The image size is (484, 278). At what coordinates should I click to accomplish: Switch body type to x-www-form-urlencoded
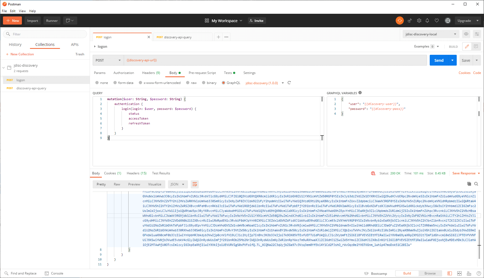coord(141,83)
